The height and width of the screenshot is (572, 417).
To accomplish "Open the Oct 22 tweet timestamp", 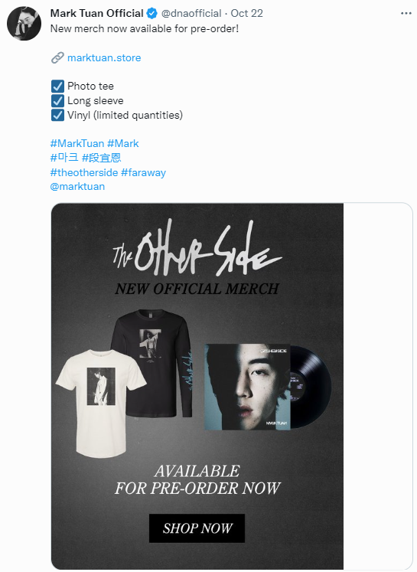I will pos(247,14).
